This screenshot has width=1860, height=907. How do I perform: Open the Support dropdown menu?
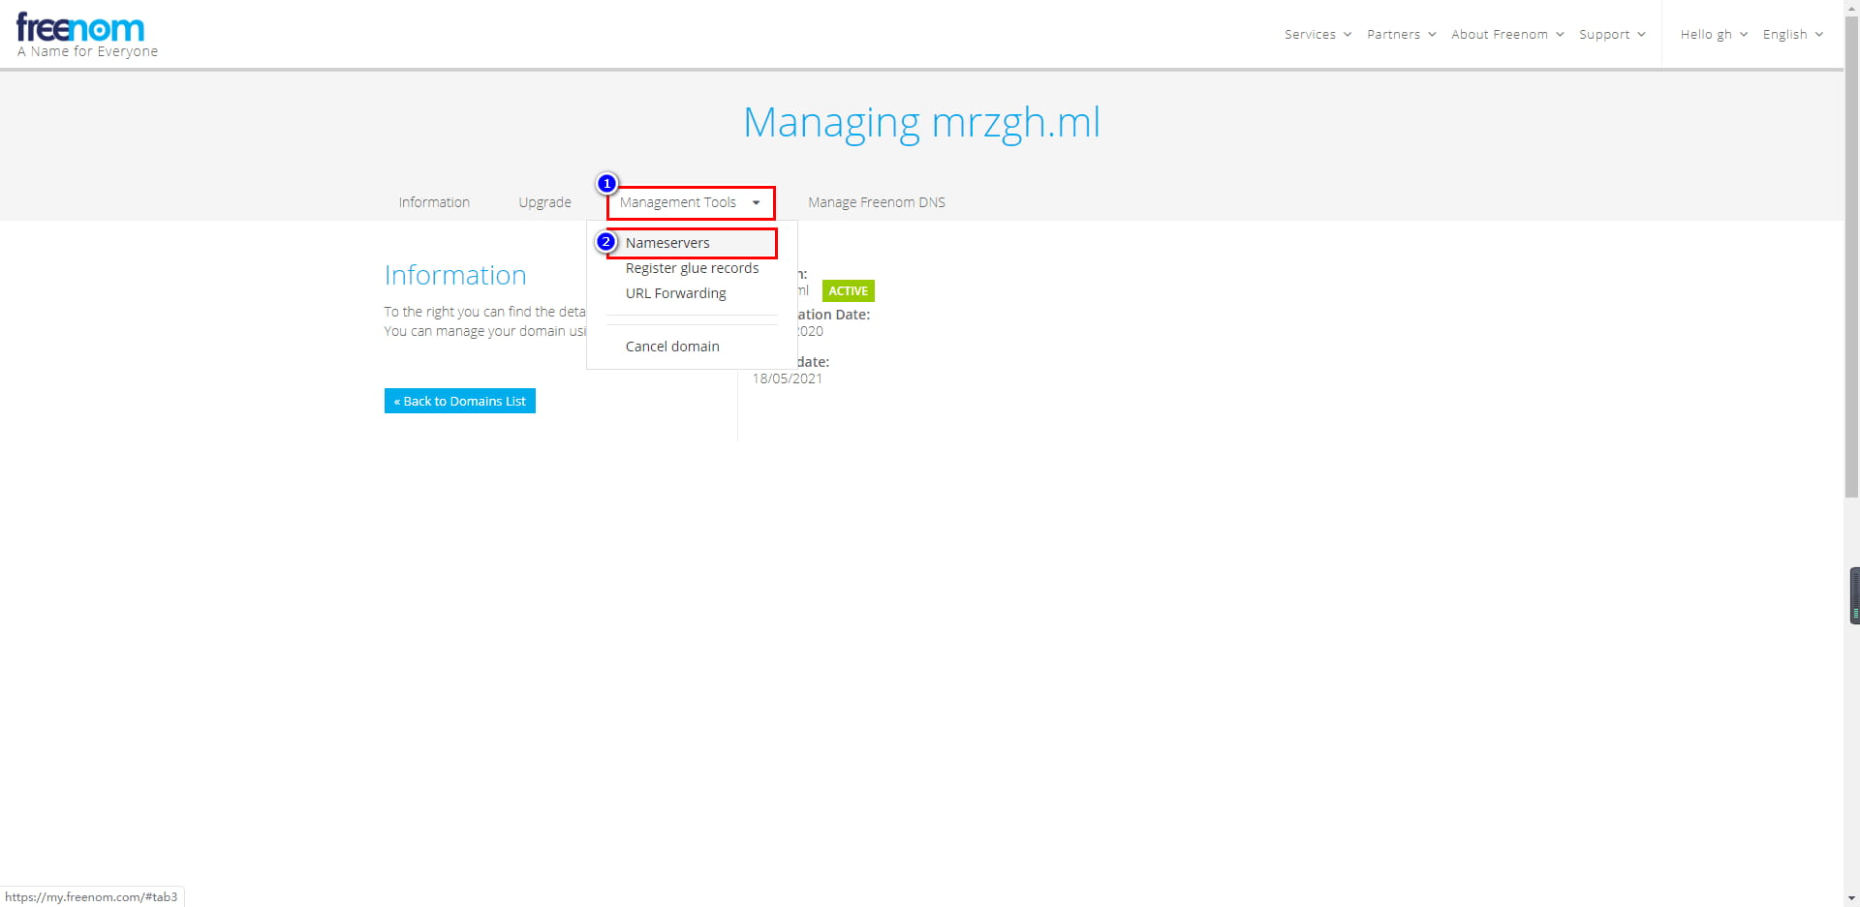tap(1612, 34)
